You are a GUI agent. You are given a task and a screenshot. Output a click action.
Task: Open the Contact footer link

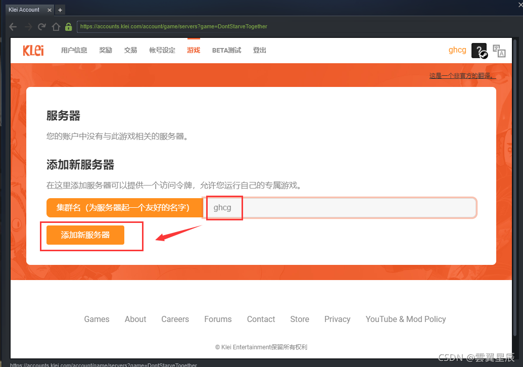coord(261,319)
